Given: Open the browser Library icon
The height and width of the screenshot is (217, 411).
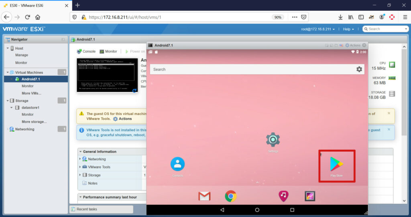Looking at the screenshot, I should (351, 17).
